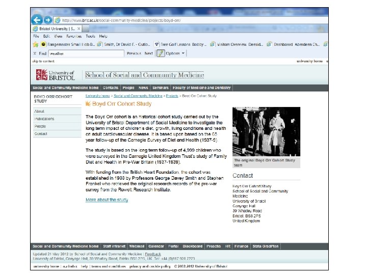
Task: Click Publications in the sidebar menu
Action: pos(57,119)
